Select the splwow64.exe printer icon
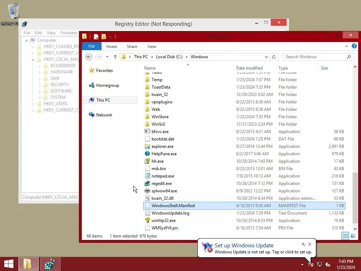This screenshot has width=361, height=271. (x=147, y=191)
